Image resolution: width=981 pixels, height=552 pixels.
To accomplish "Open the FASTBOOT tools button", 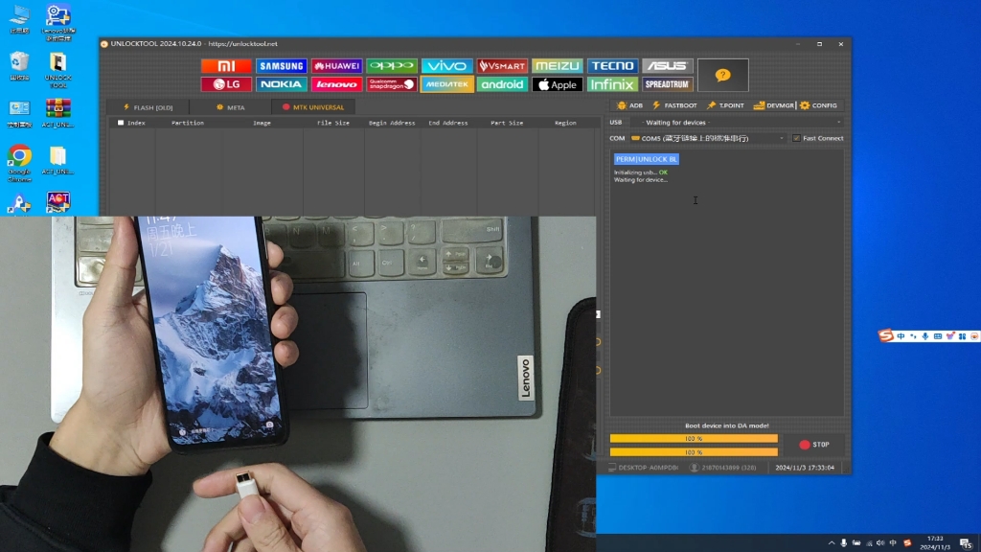I will tap(674, 105).
